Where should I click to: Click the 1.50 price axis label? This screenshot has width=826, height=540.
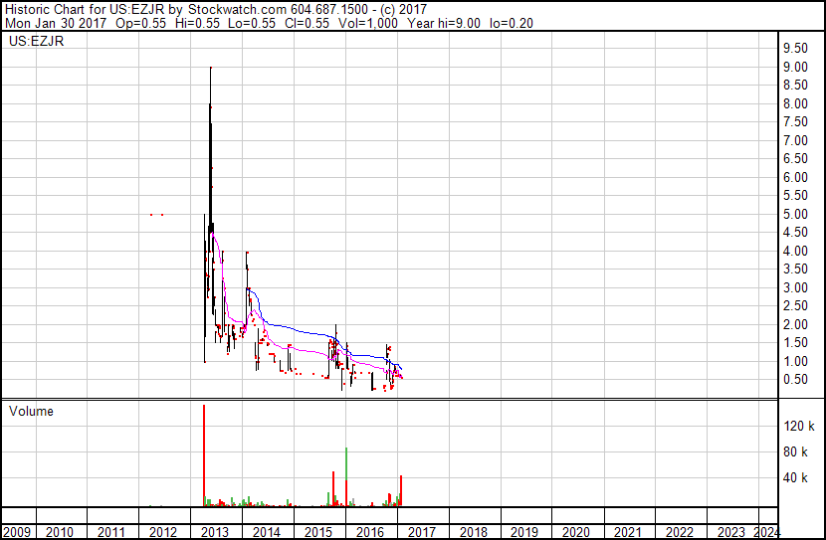pyautogui.click(x=795, y=343)
